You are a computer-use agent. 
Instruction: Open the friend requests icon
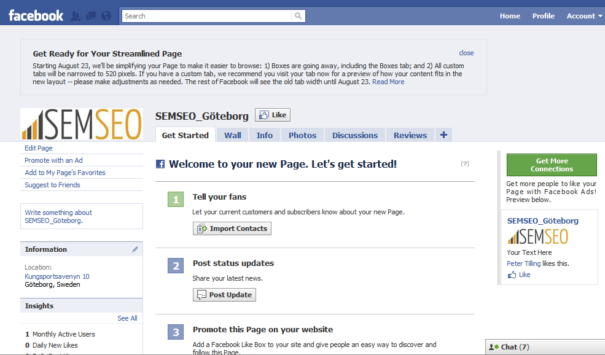pyautogui.click(x=76, y=16)
